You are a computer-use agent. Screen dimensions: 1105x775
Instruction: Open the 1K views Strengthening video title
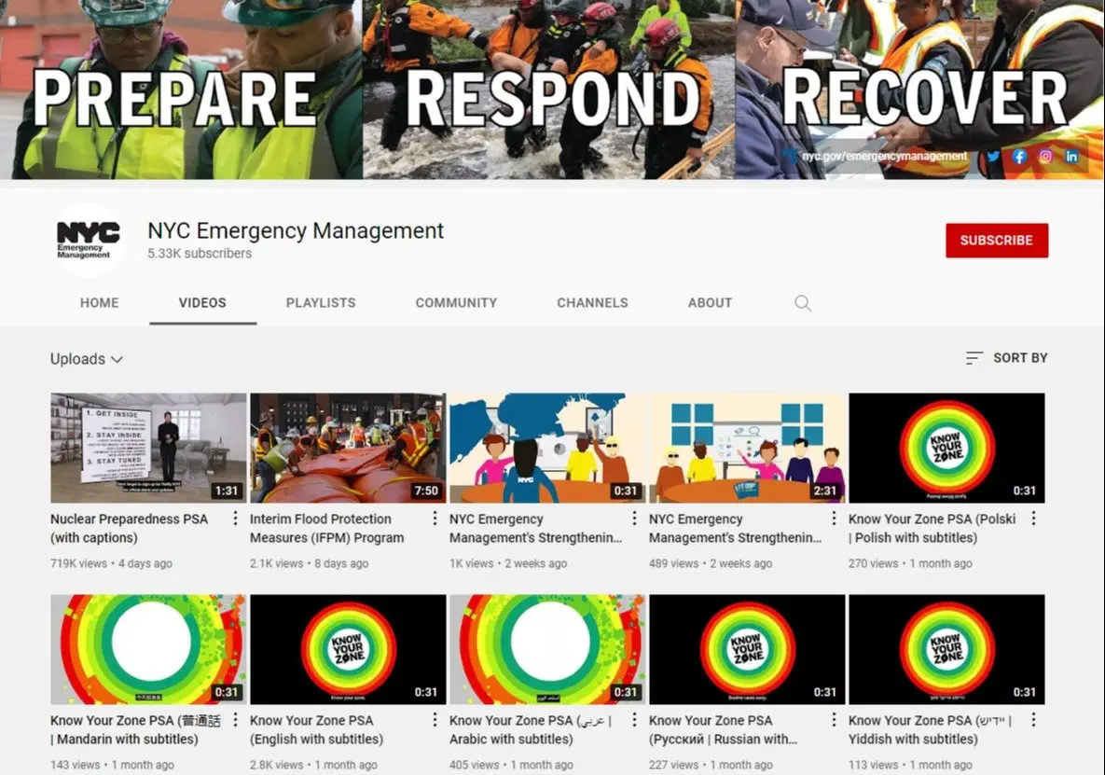click(x=535, y=529)
